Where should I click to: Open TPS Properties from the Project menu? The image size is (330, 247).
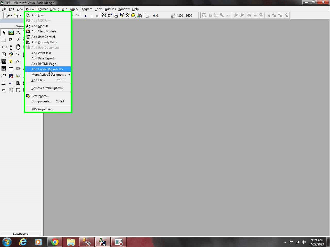(x=42, y=109)
